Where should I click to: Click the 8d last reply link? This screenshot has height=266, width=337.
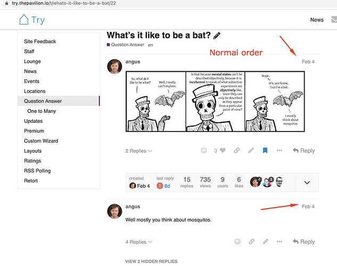167,186
